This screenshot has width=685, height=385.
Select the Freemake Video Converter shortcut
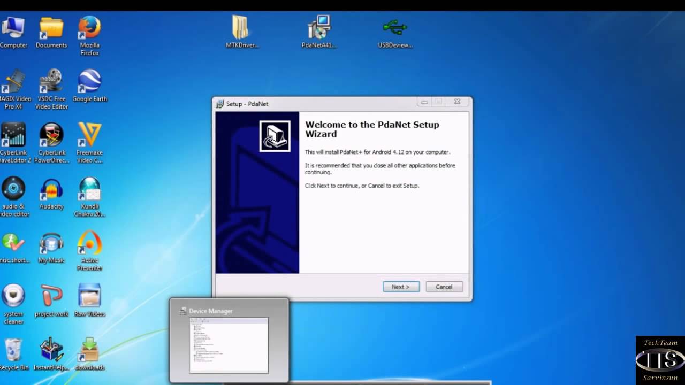point(89,143)
